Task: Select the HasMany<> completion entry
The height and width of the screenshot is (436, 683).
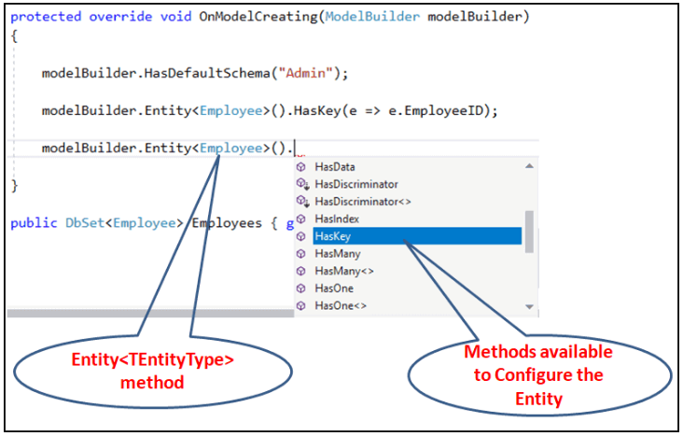Action: point(344,271)
